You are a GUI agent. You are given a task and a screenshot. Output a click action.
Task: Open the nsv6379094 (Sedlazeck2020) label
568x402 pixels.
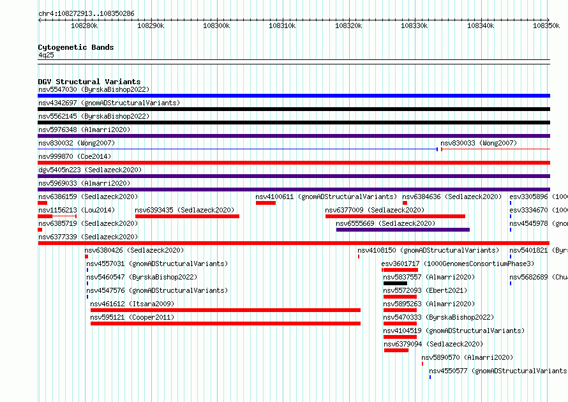433,344
